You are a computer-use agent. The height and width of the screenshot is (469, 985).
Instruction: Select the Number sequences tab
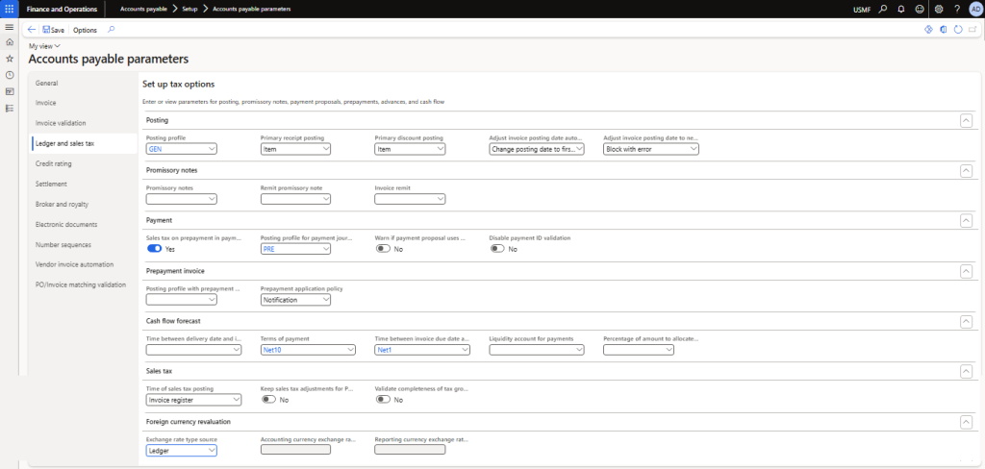point(63,244)
